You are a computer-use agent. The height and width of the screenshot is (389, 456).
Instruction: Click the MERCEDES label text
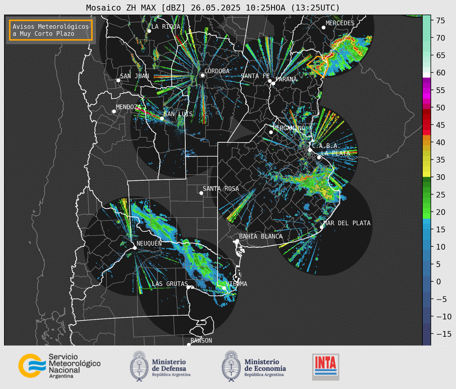click(x=340, y=23)
